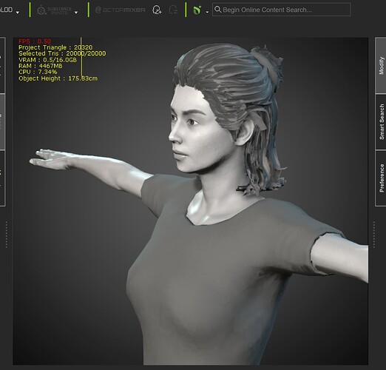Expand the arrow beside the green leaf icon
The width and height of the screenshot is (386, 370).
(207, 12)
